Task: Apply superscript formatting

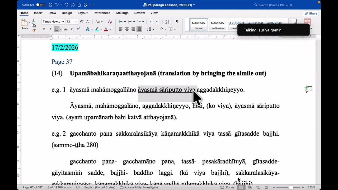Action: pos(78,29)
